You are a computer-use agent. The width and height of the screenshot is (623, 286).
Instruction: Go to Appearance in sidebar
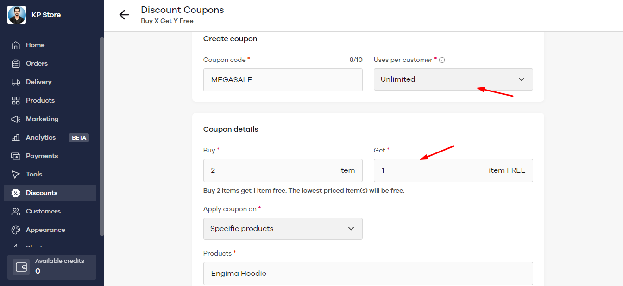click(45, 230)
